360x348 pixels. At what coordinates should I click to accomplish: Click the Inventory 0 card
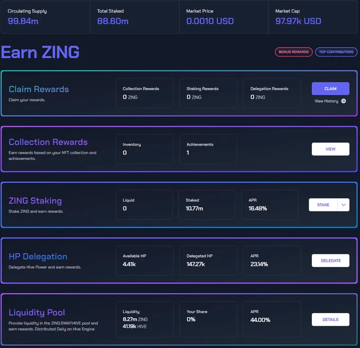(x=145, y=149)
